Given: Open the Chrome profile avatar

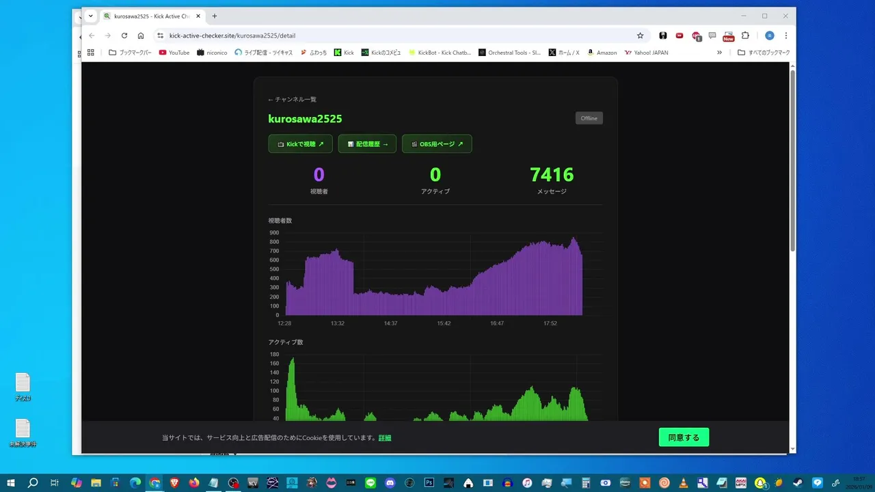Looking at the screenshot, I should 769,36.
